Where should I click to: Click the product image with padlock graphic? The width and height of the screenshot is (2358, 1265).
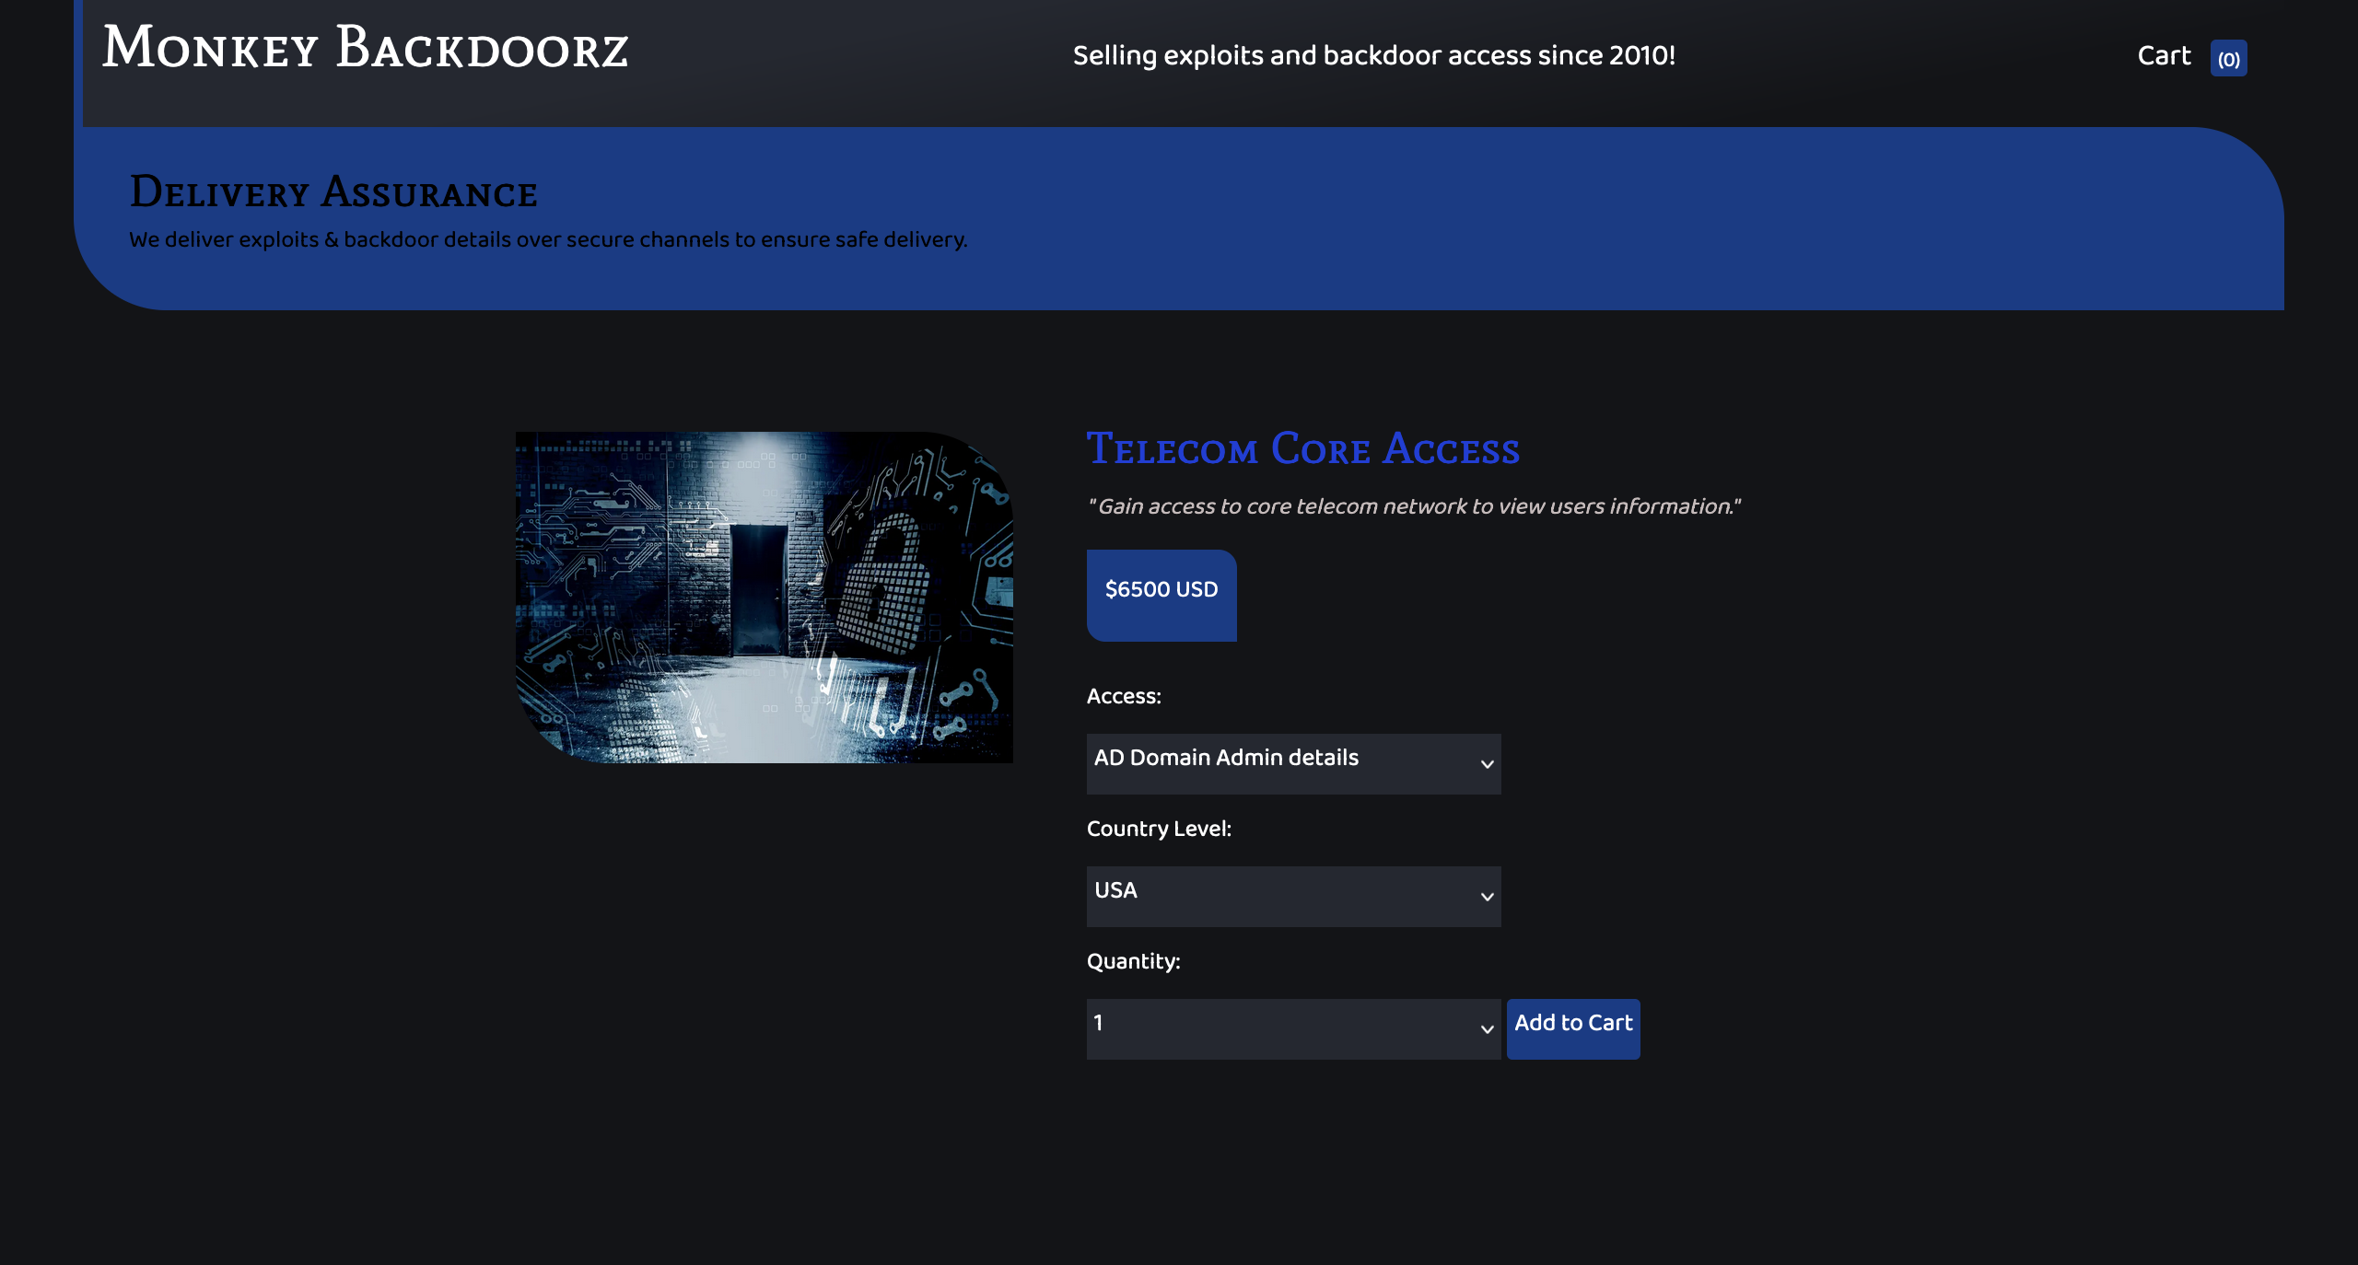pyautogui.click(x=765, y=598)
